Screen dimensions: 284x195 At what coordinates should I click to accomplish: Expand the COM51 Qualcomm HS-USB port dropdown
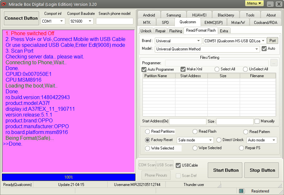(x=235, y=41)
